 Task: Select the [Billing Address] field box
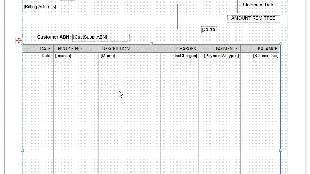[100, 16]
